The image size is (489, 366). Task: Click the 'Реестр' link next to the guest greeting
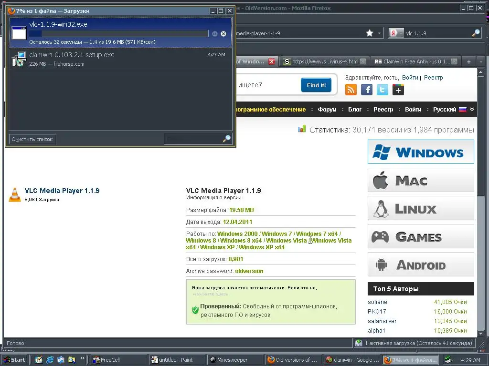433,78
